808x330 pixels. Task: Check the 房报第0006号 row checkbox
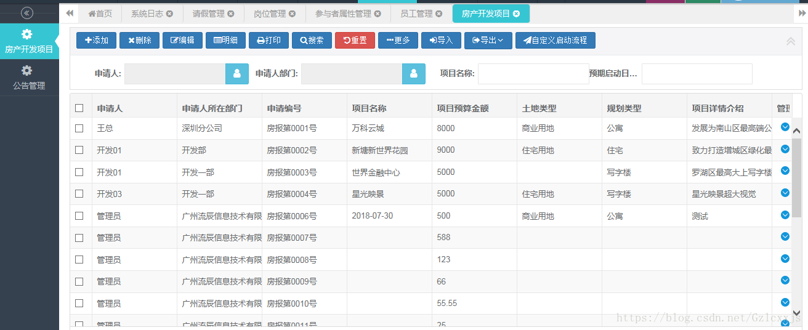tap(79, 215)
